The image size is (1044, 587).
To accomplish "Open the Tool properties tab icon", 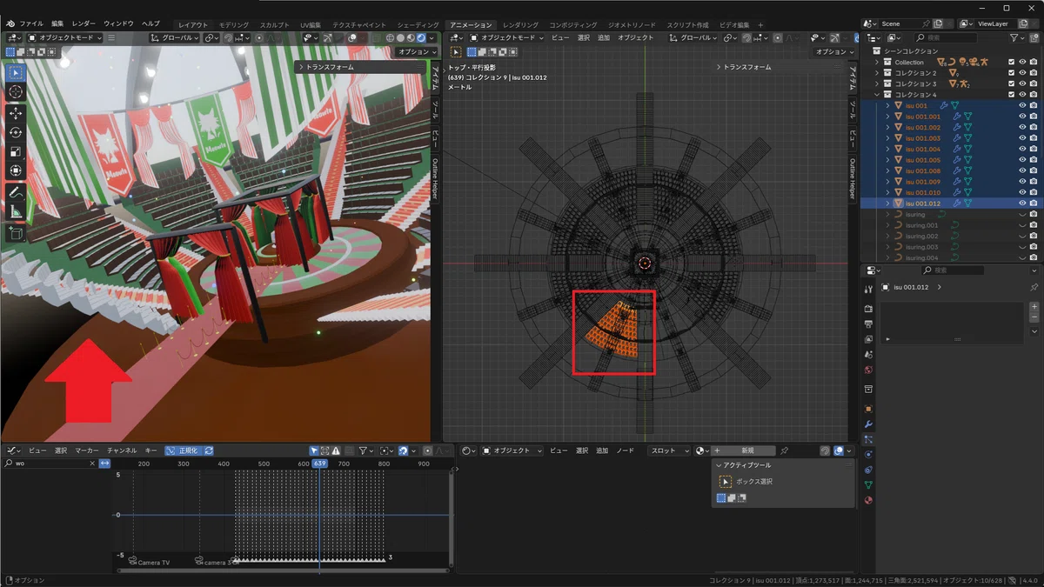I will 868,289.
